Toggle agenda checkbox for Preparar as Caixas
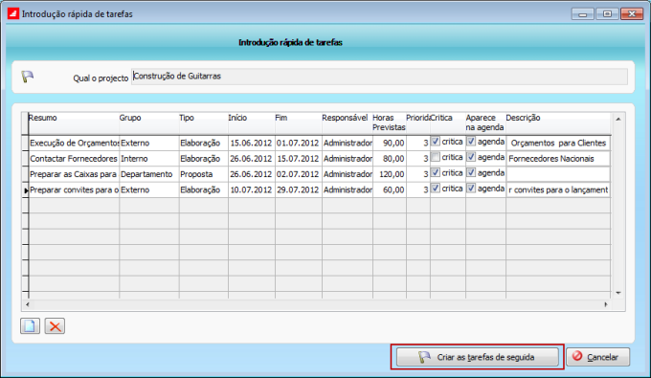 click(x=471, y=172)
